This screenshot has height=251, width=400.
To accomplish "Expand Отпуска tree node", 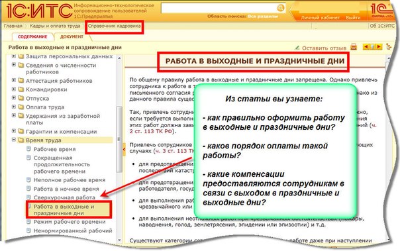I will pos(14,98).
